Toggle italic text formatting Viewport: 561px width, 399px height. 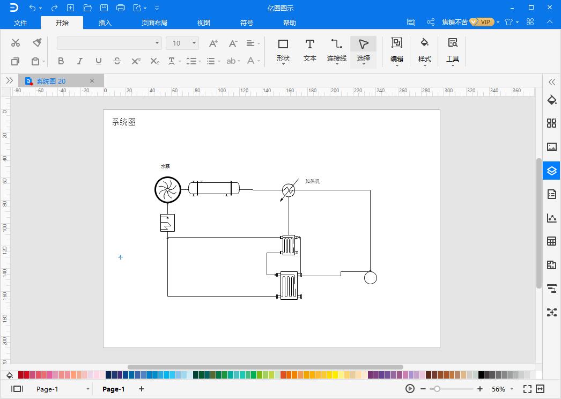pos(79,61)
